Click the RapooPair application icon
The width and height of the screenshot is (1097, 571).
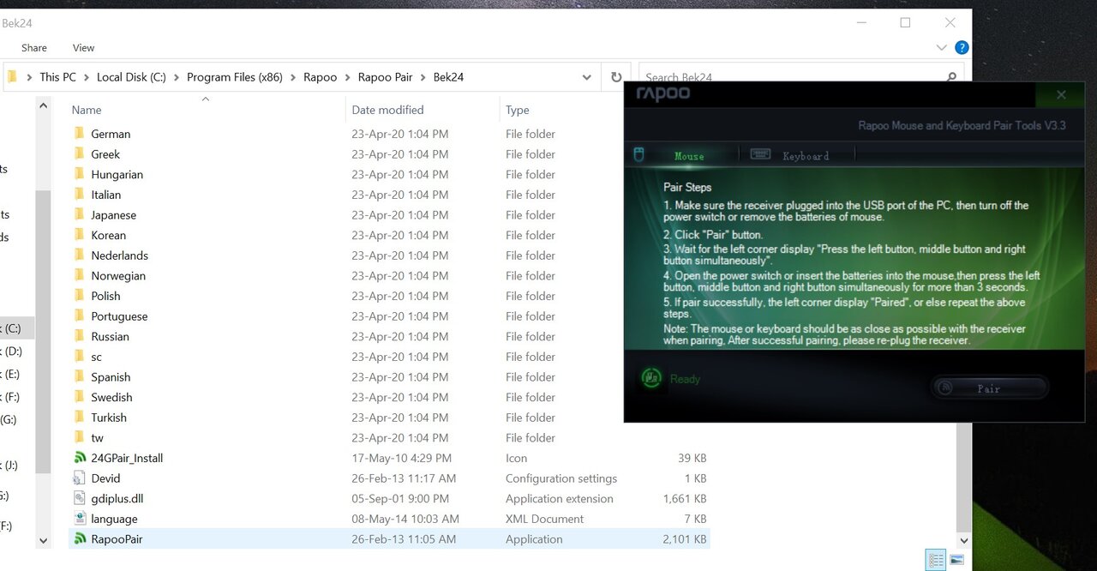tap(80, 539)
